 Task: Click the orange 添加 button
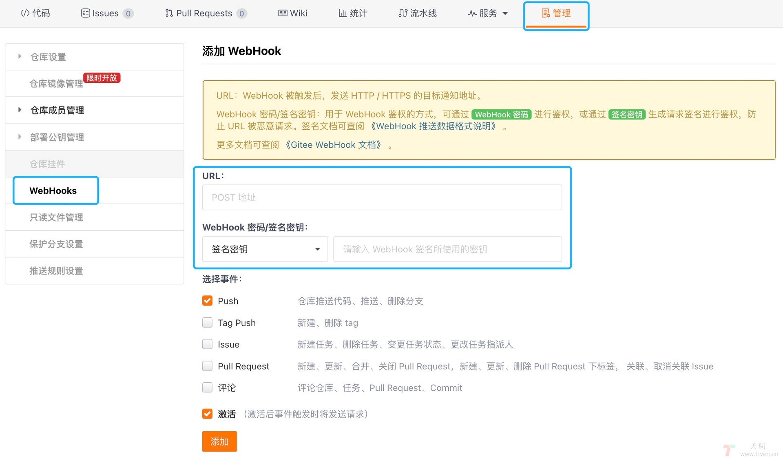tap(219, 441)
